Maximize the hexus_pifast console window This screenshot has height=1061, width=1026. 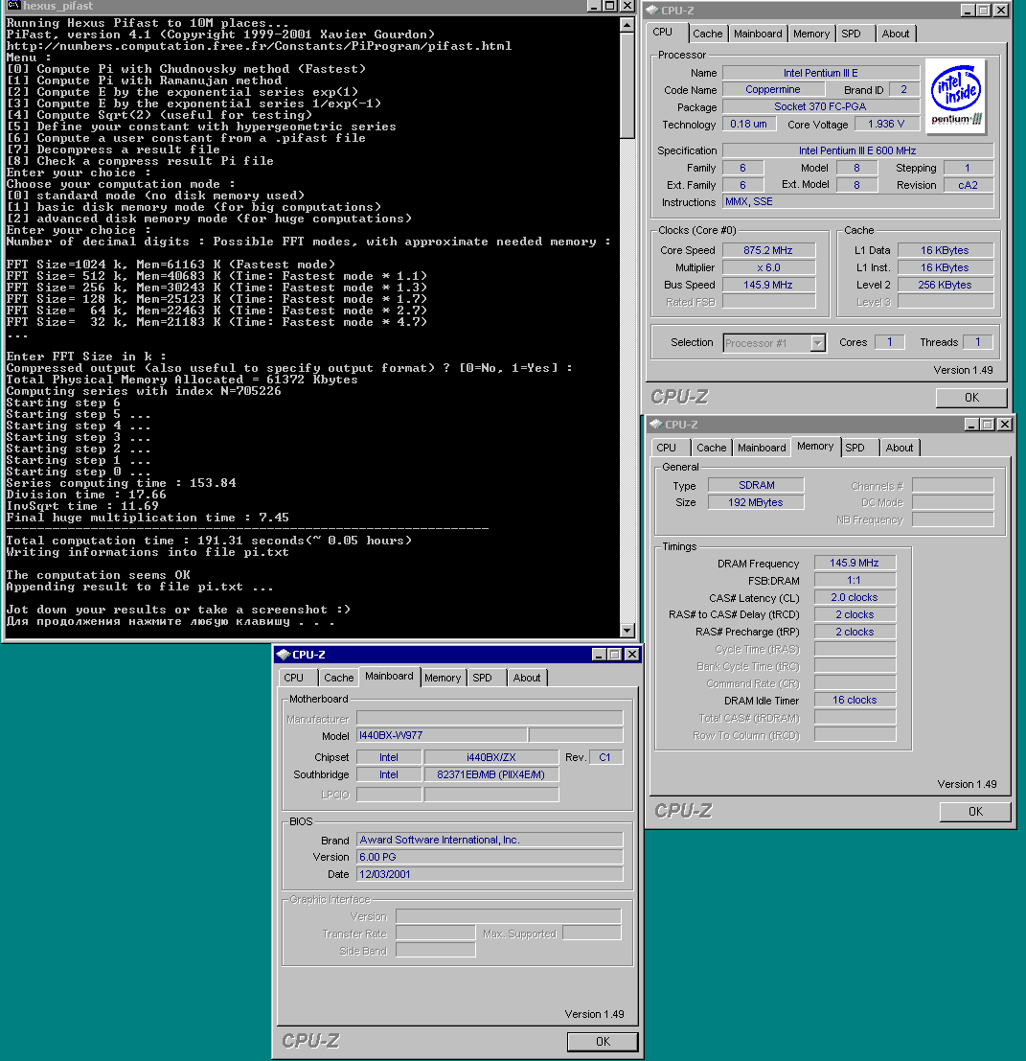click(609, 6)
